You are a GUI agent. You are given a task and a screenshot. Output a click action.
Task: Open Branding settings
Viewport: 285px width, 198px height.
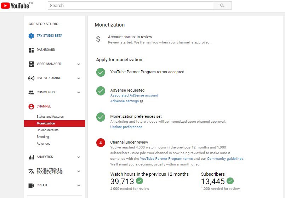coord(43,137)
